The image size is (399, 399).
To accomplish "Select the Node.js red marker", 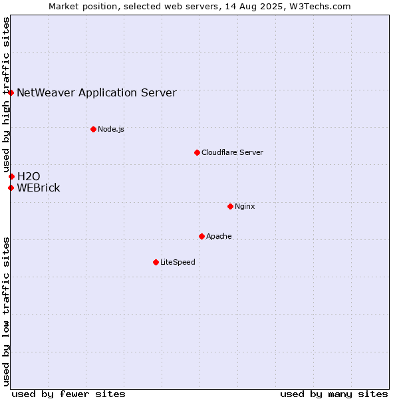I will point(93,129).
